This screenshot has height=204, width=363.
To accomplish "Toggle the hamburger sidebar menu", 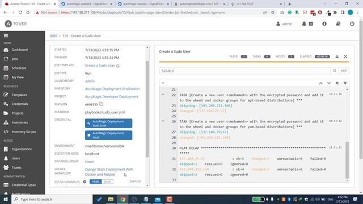I will 6,36.
